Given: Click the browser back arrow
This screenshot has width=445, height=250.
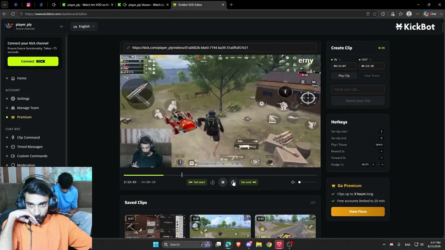Looking at the screenshot, I should coord(5,14).
